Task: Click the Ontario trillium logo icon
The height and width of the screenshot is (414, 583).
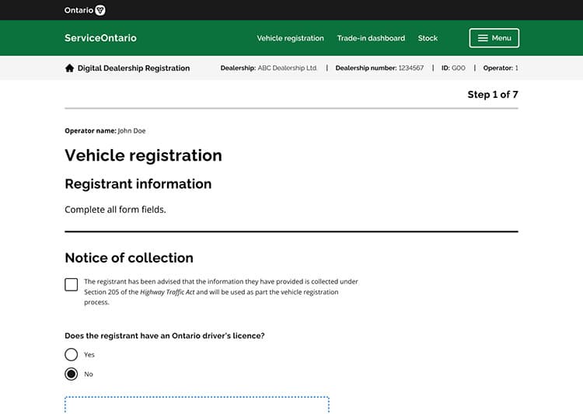Action: (99, 10)
